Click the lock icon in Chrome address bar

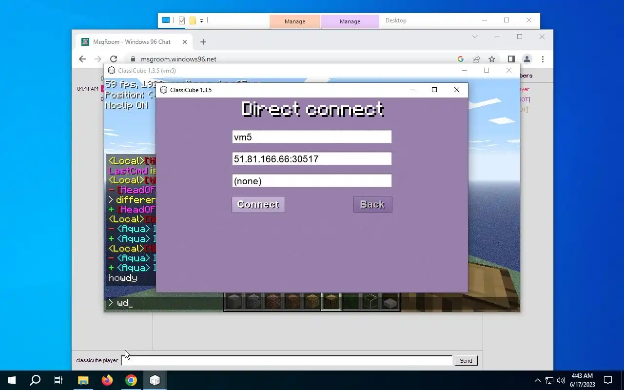point(132,59)
